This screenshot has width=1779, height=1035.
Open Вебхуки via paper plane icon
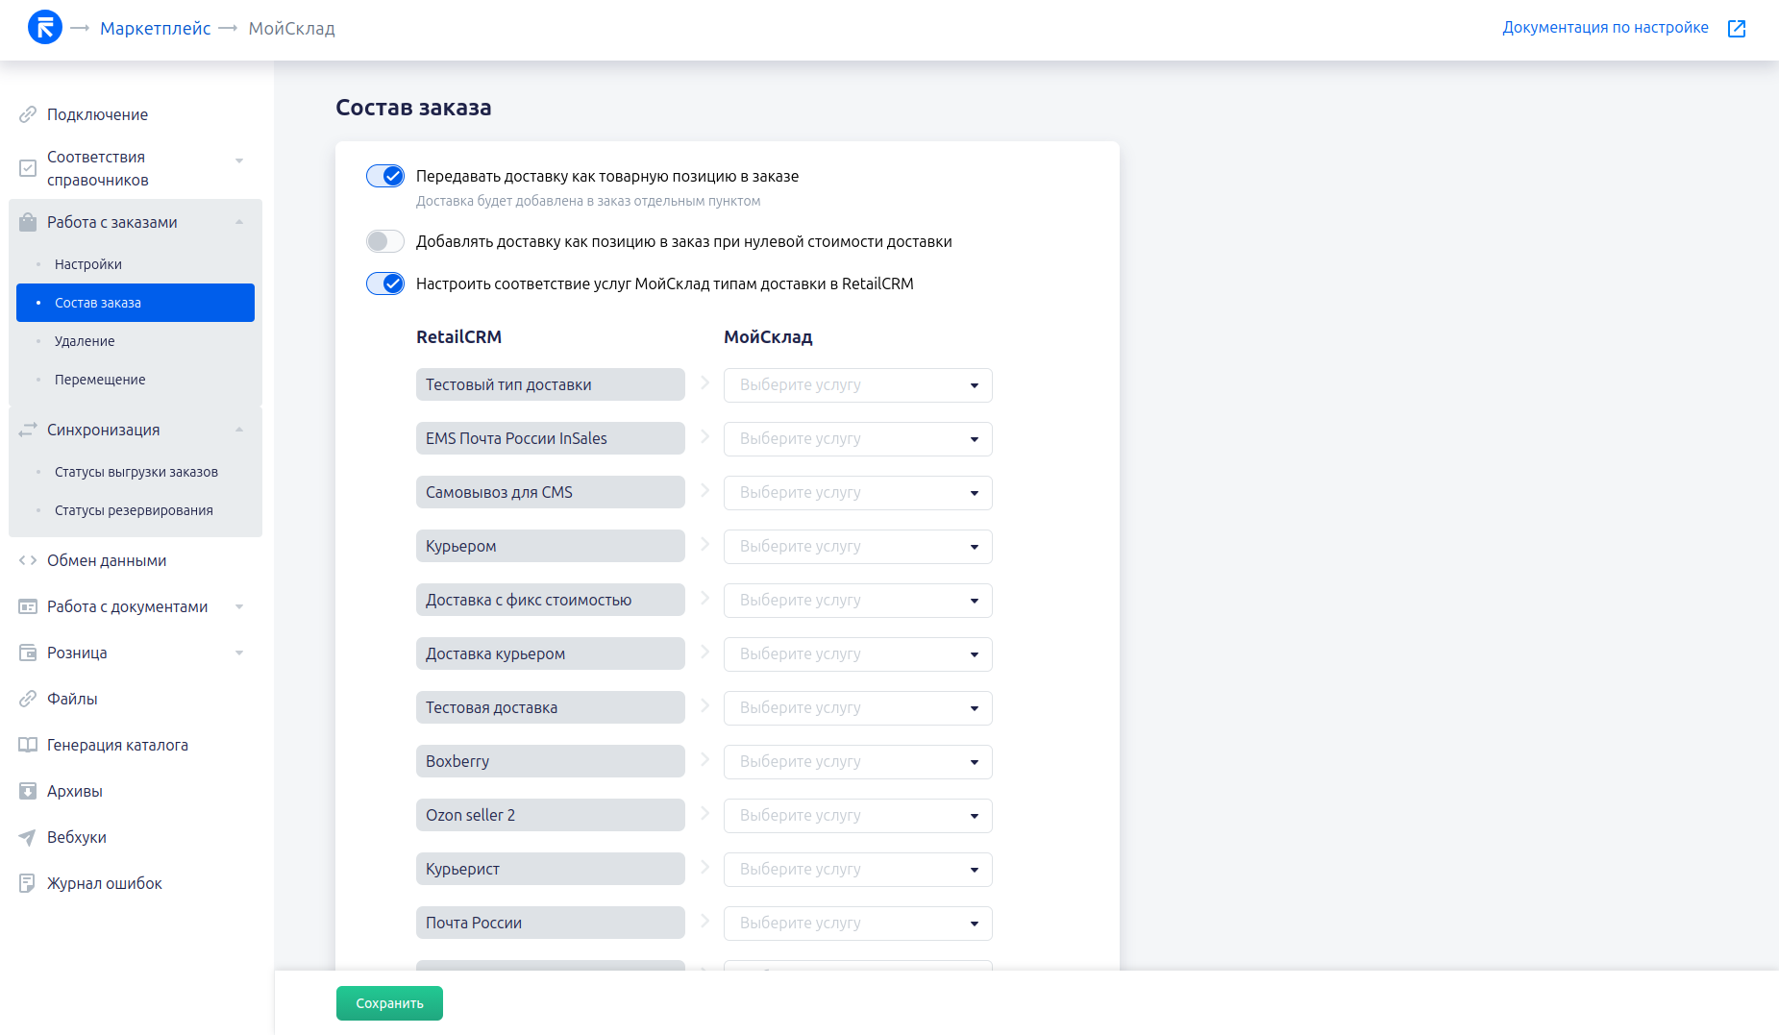(28, 837)
